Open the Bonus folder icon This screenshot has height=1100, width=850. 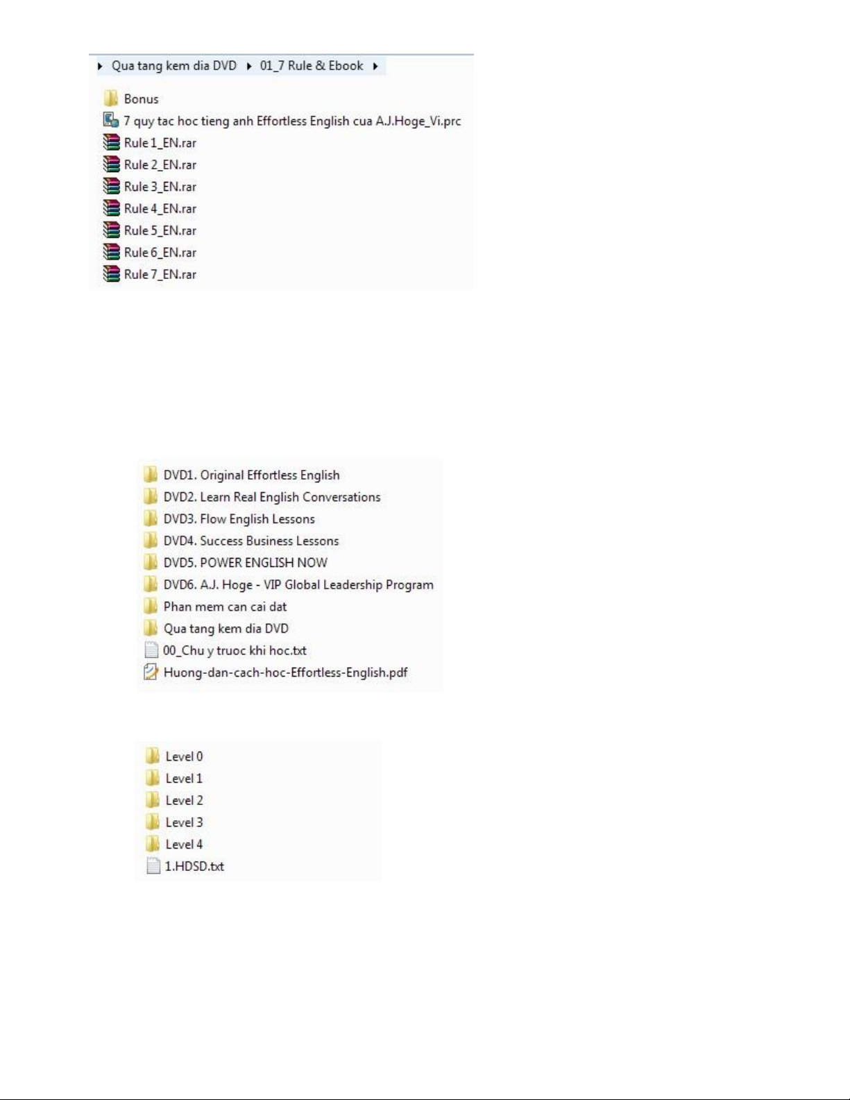coord(111,98)
